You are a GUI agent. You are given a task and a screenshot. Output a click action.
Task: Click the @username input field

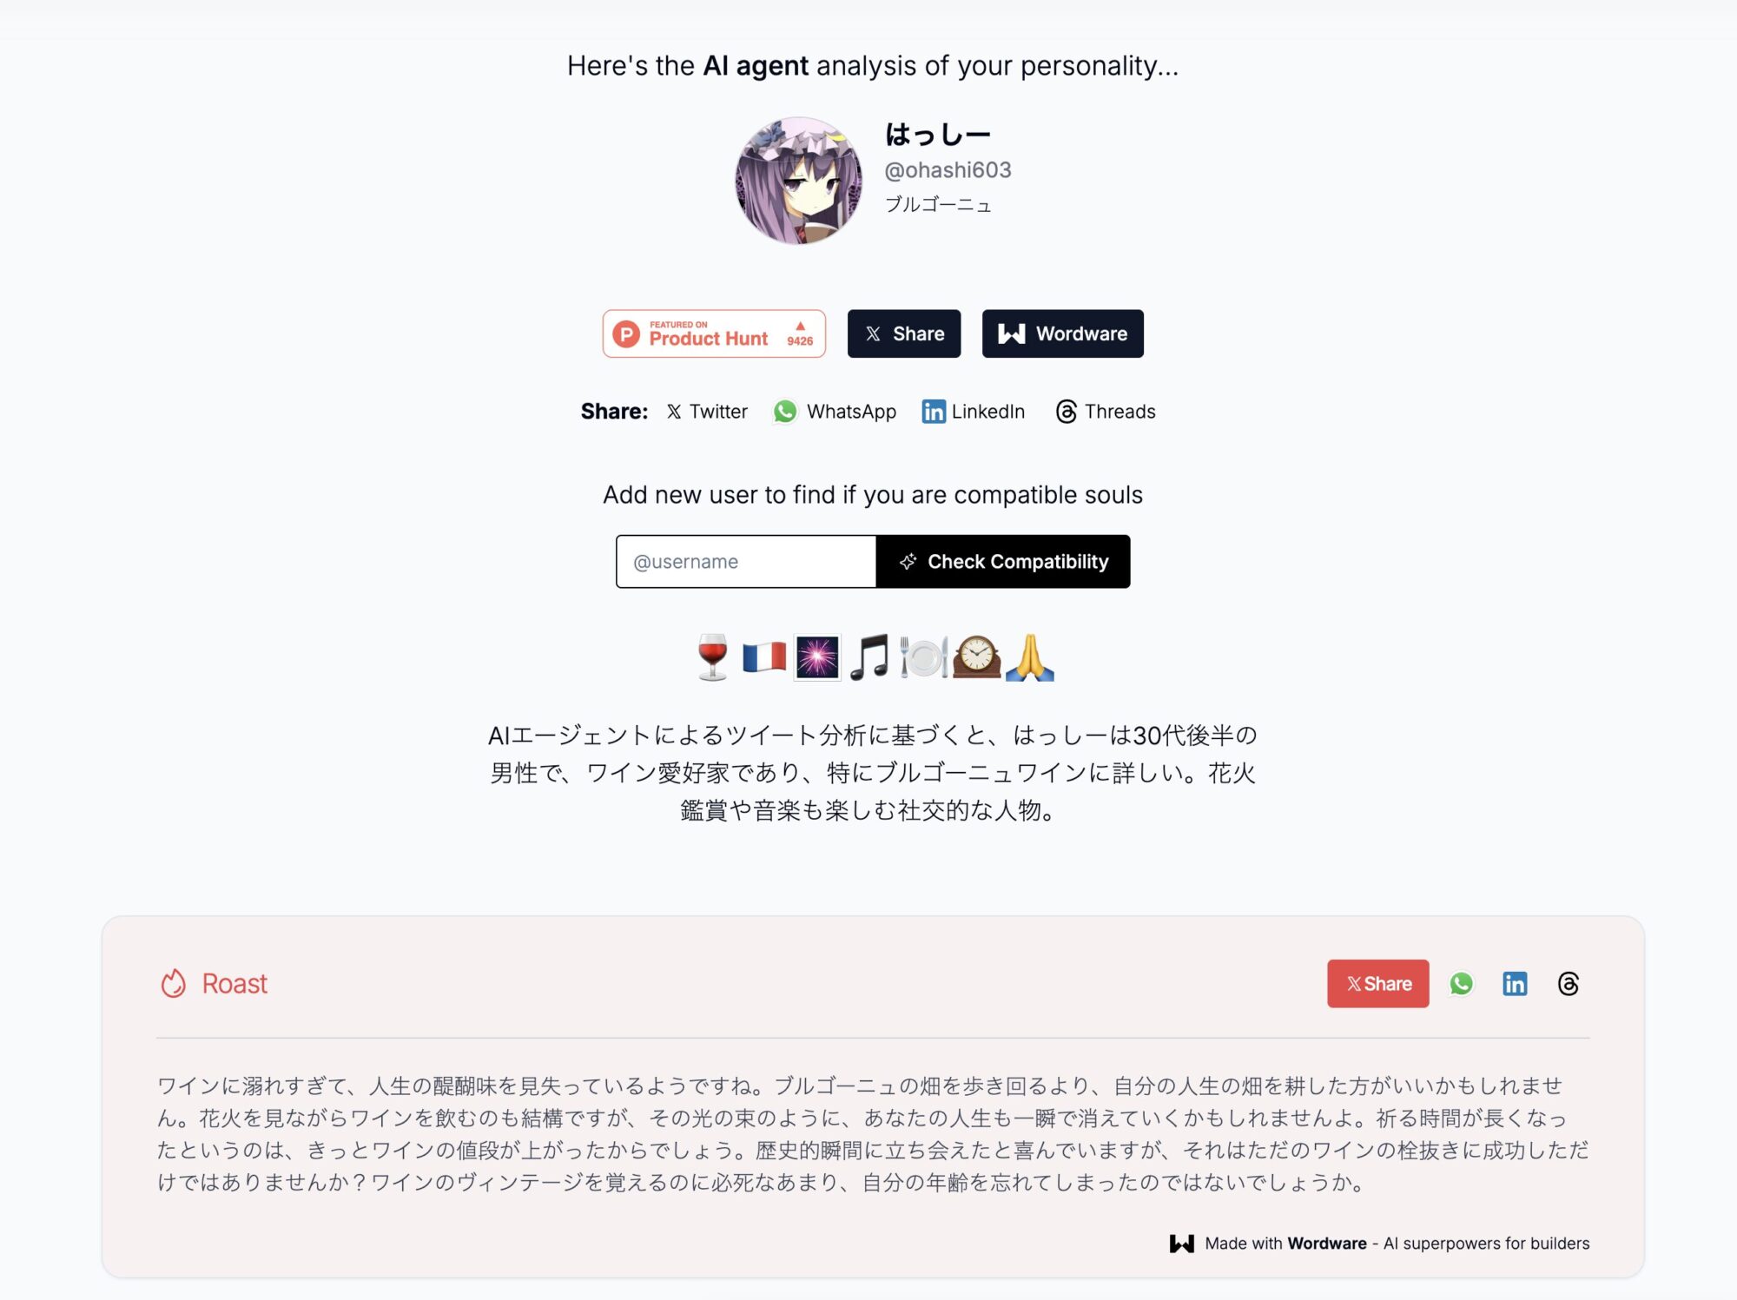(x=746, y=562)
